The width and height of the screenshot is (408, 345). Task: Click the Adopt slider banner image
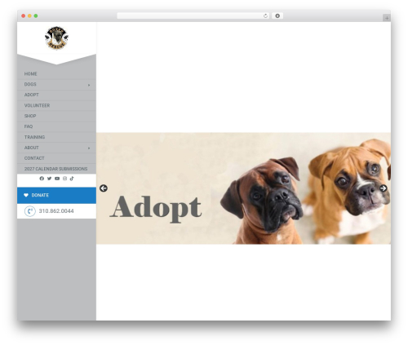point(243,188)
